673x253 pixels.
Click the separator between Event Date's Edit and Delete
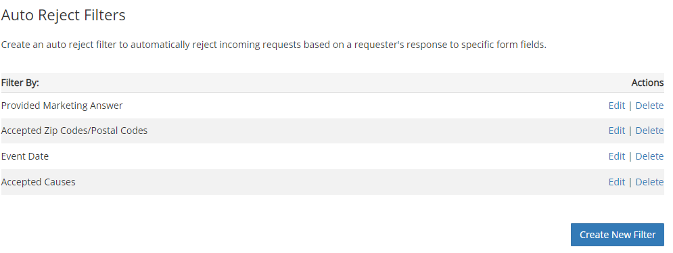[630, 156]
